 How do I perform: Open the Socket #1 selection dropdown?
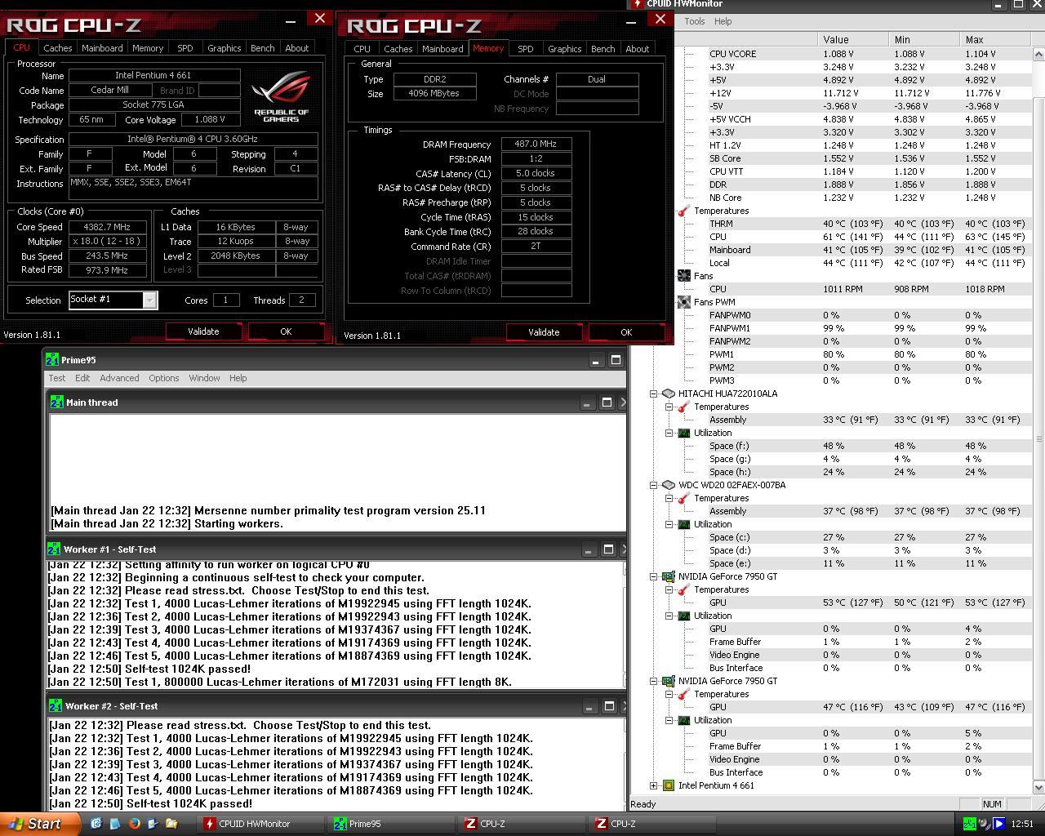point(149,300)
